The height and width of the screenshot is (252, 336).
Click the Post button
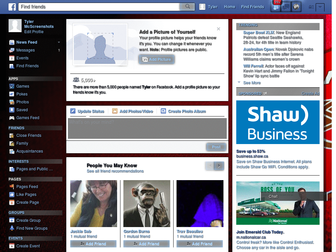click(x=216, y=147)
